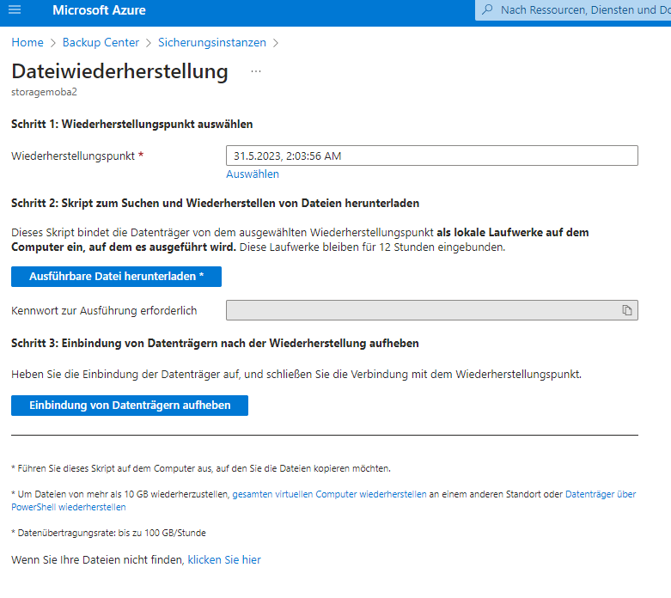
Task: Open the Azure portal hamburger menu
Action: pos(15,9)
